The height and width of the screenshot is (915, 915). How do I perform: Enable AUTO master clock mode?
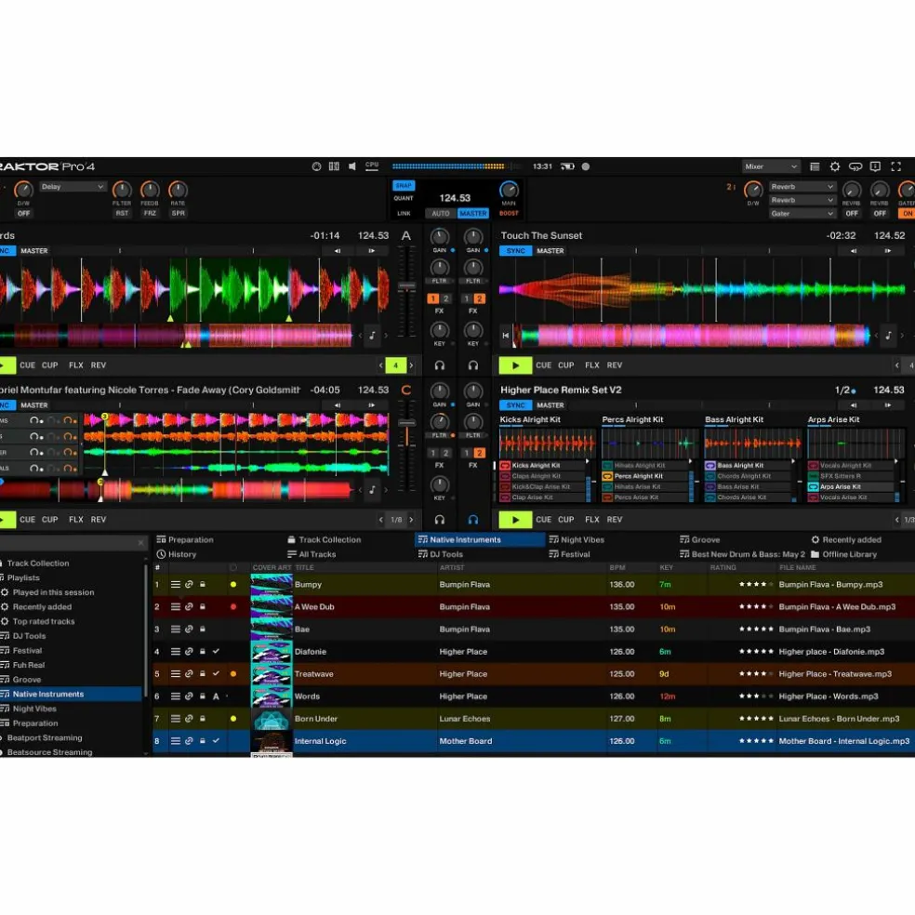coord(441,214)
